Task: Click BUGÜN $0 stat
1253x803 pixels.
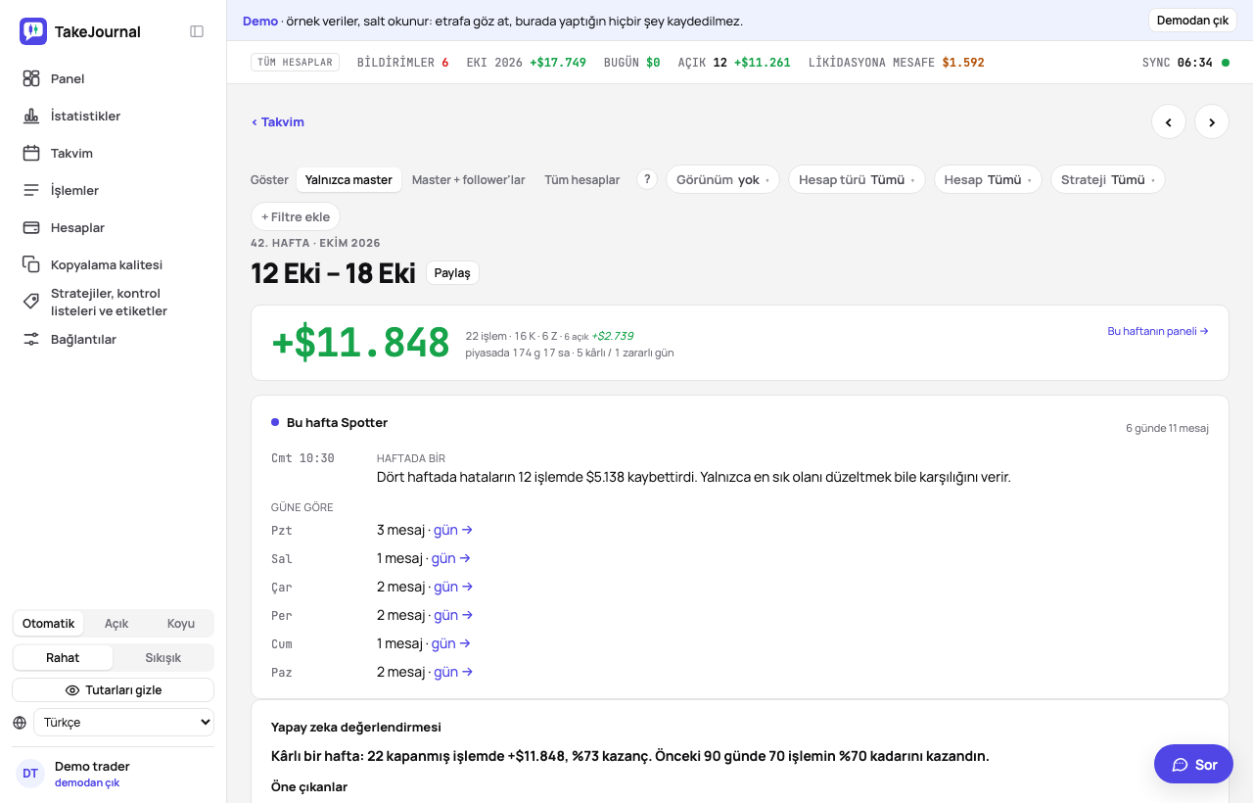Action: point(632,63)
